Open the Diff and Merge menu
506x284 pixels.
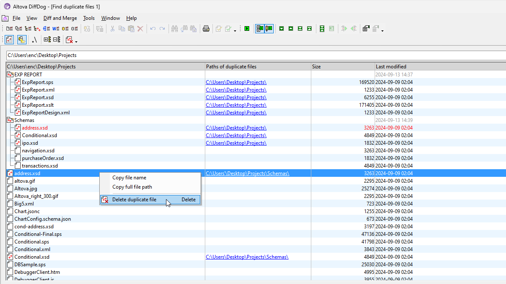[x=60, y=18]
